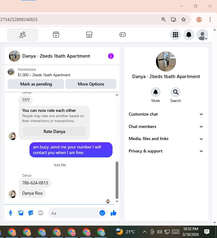The width and height of the screenshot is (217, 238).
Task: Search in conversation with magnifier icon
Action: [x=175, y=92]
